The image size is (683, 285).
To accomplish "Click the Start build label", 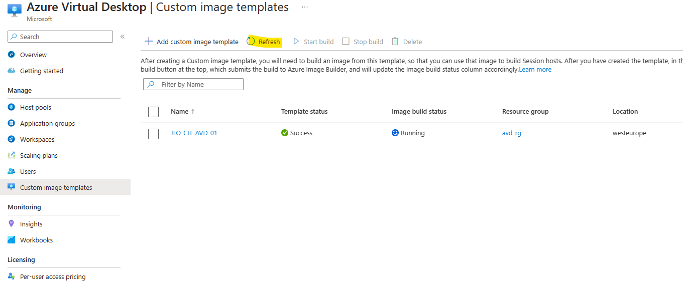I will pyautogui.click(x=318, y=42).
